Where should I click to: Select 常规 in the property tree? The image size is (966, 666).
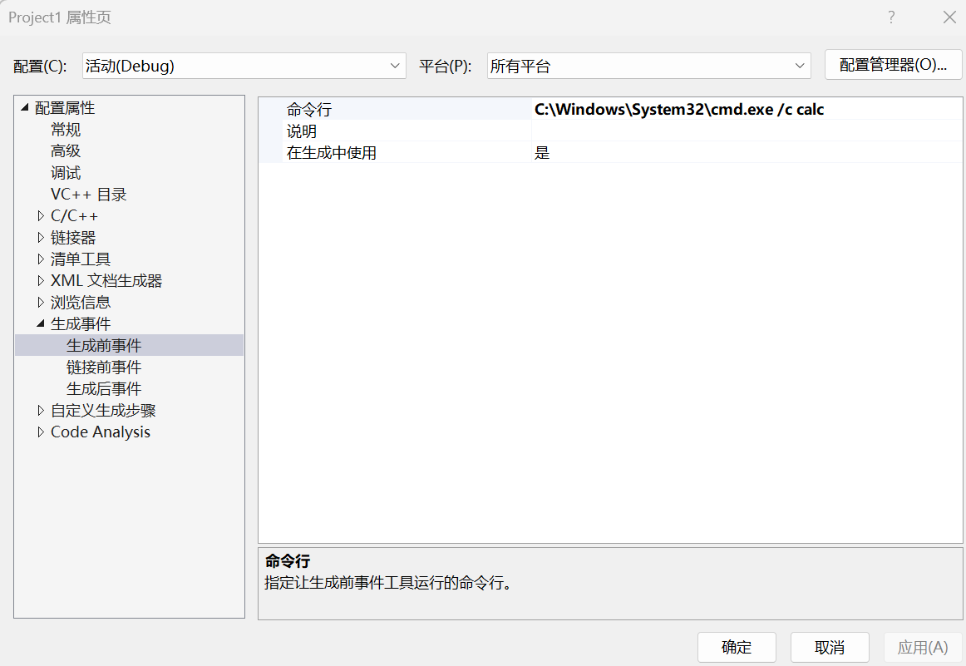[x=66, y=130]
